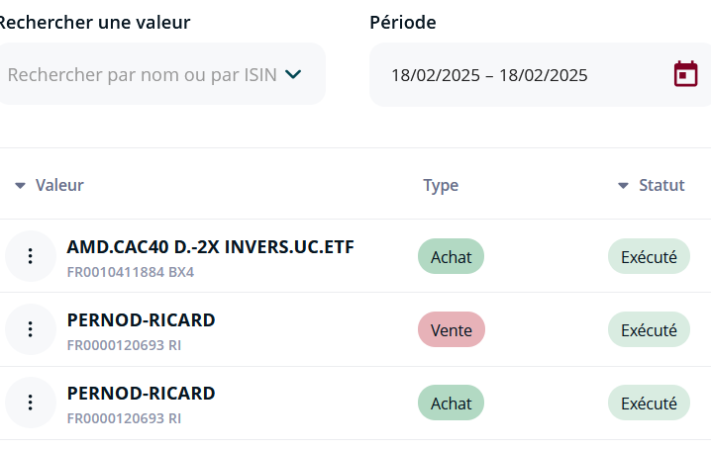Open the Période date range field
The height and width of the screenshot is (449, 711).
[540, 75]
